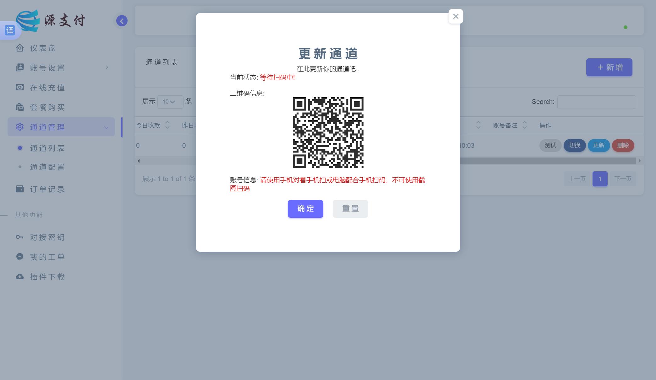The image size is (656, 380).
Task: Sort by the account remark (账号备注) column
Action: (x=524, y=125)
